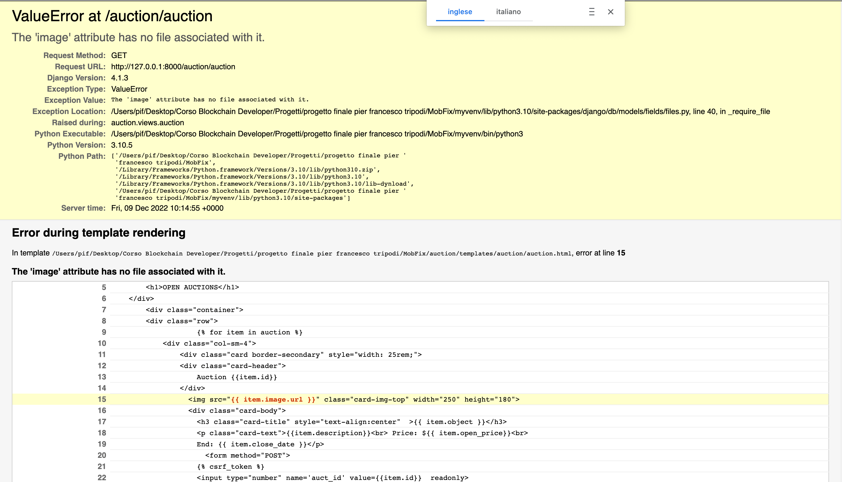The width and height of the screenshot is (842, 482).
Task: Click the csrf_token line in the template code
Action: coord(230,466)
